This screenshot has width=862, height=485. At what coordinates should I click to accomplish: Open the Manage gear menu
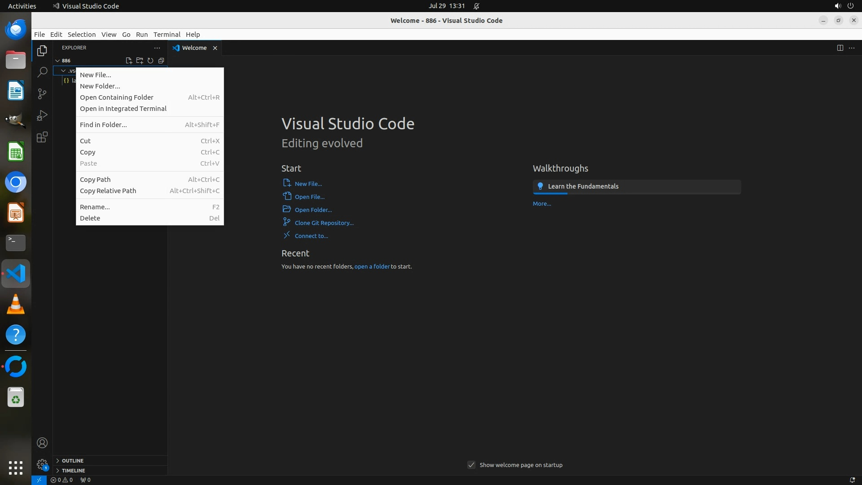(42, 464)
